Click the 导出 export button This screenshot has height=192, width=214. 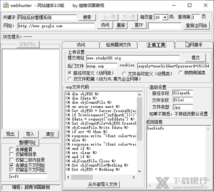tap(10, 134)
